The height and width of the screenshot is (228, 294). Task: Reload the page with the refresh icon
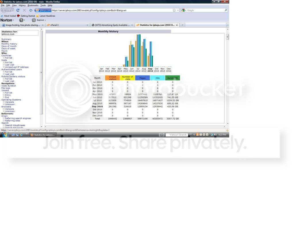pyautogui.click(x=18, y=10)
